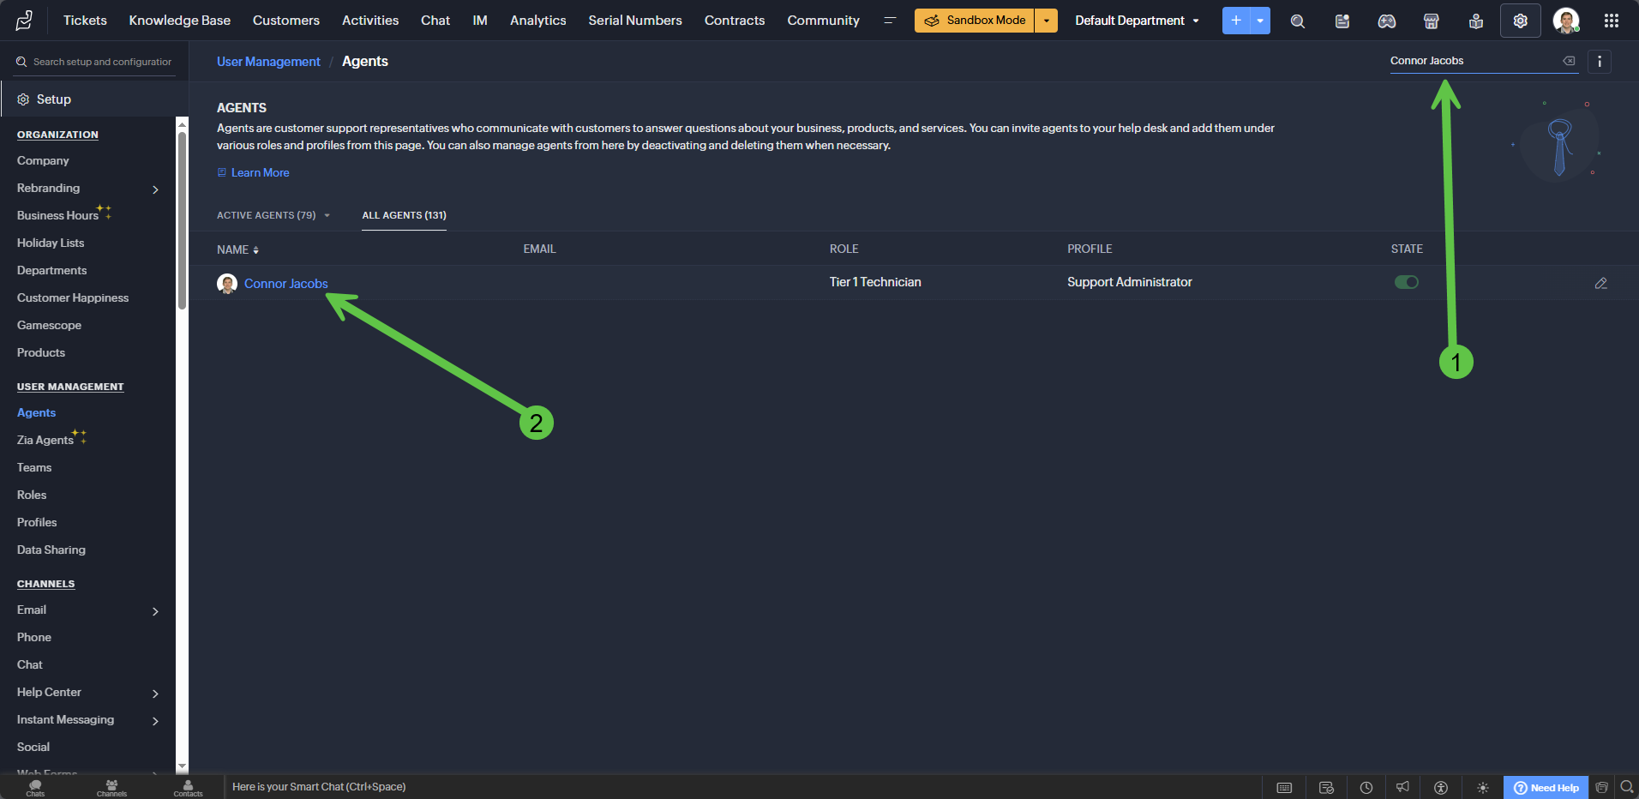Click the setup search input field
This screenshot has height=799, width=1639.
pyautogui.click(x=101, y=62)
